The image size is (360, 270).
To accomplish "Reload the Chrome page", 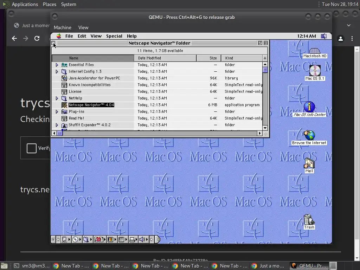I will pos(37,38).
